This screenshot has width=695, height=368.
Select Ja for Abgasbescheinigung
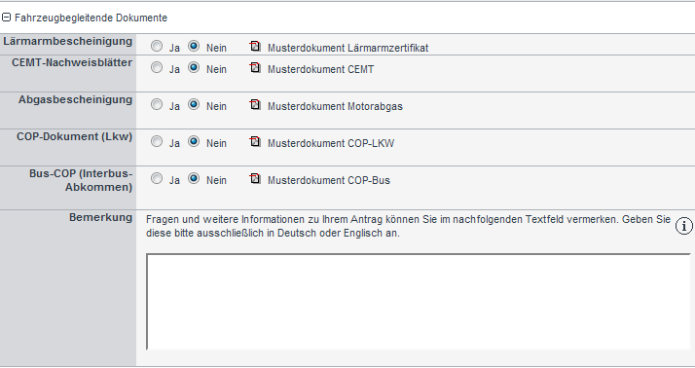point(157,104)
